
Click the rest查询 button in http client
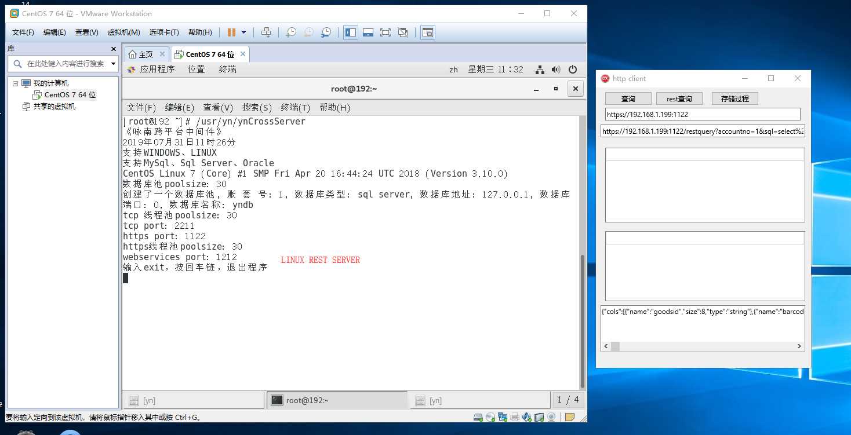tap(679, 98)
